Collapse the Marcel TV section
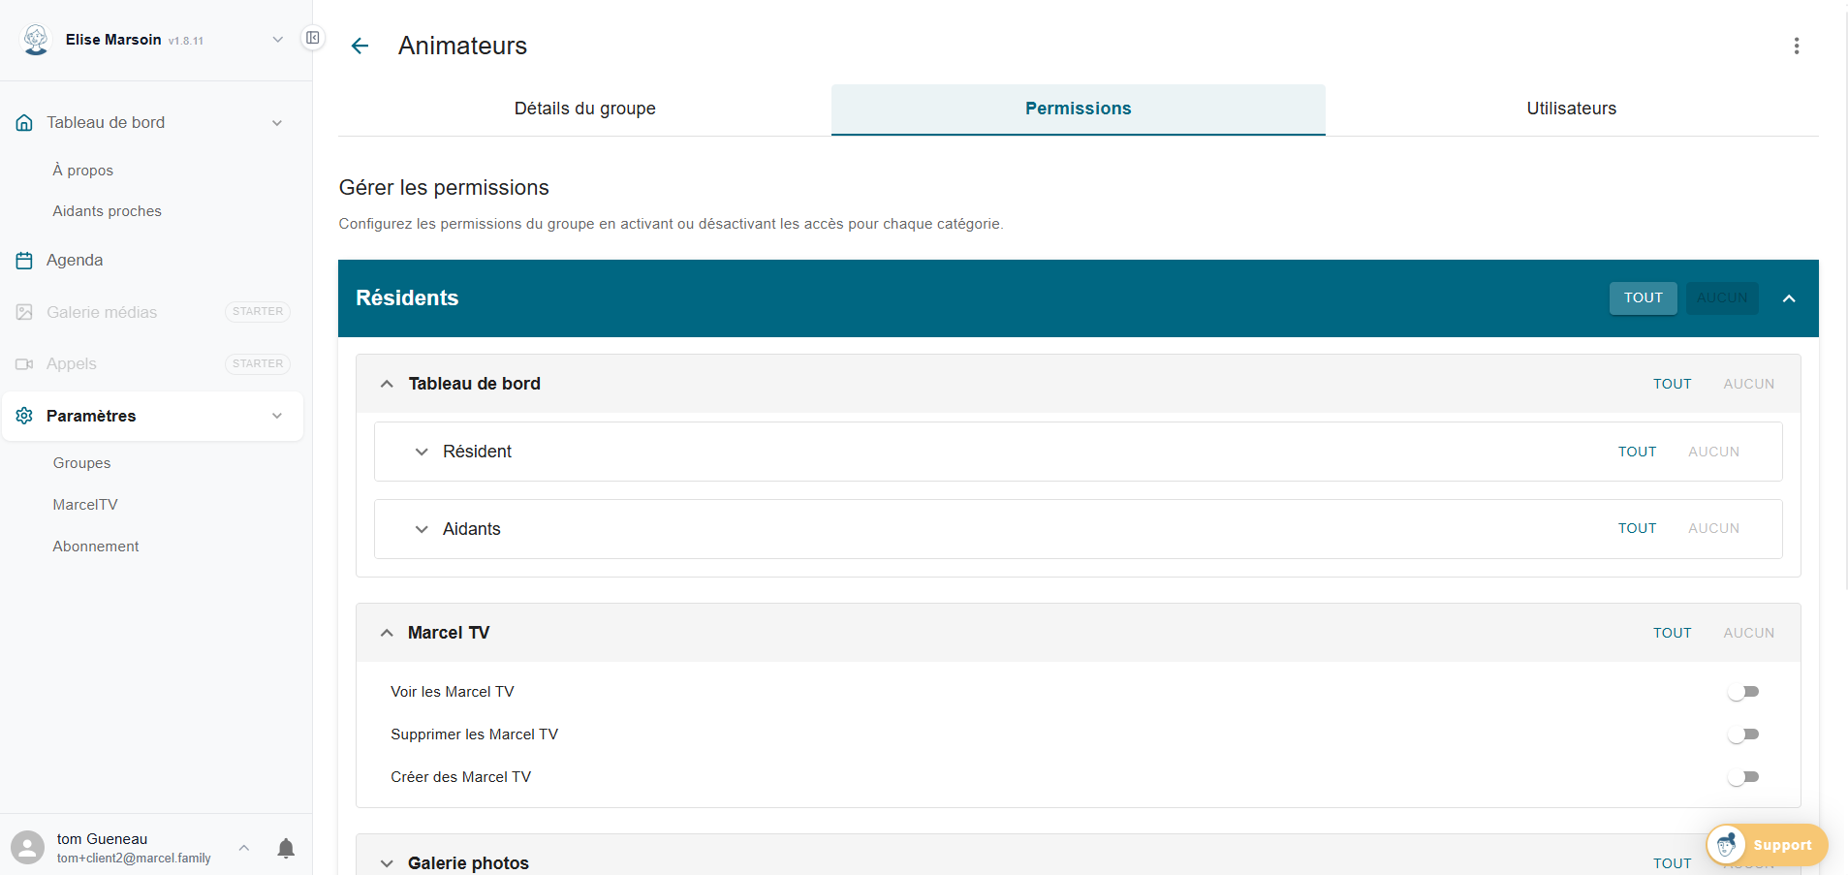Screen dimensions: 1848x875 [x=387, y=632]
